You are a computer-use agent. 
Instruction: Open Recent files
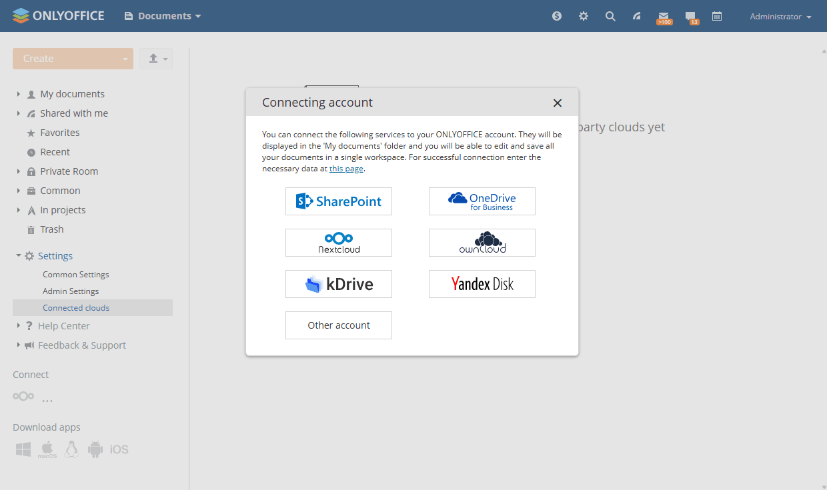tap(55, 152)
